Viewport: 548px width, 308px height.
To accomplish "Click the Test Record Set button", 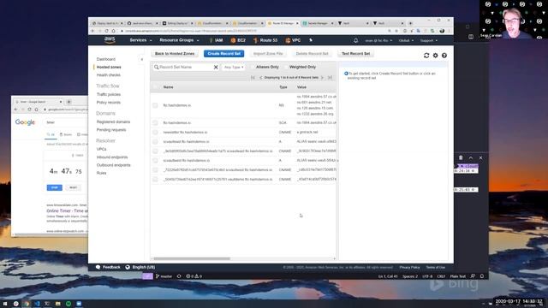I will [356, 54].
